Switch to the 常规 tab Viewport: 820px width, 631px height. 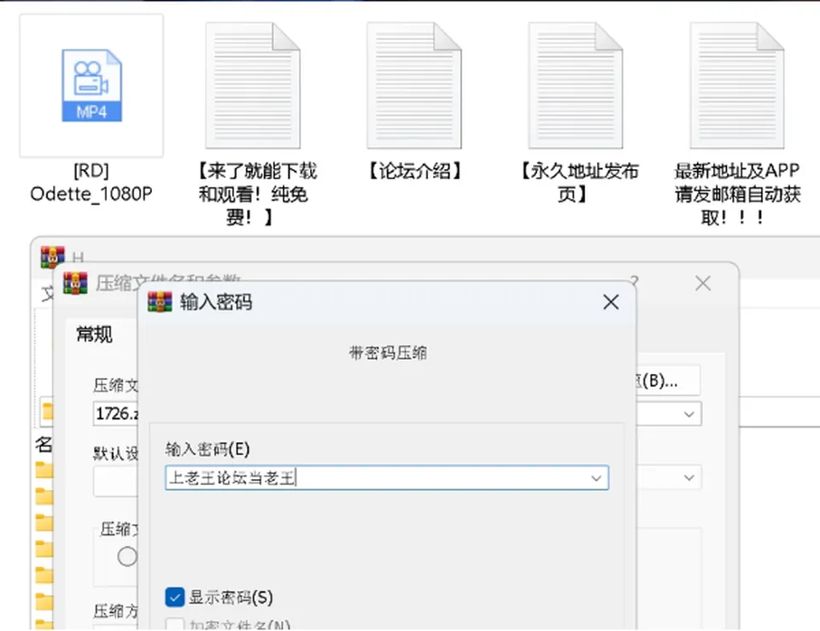pyautogui.click(x=94, y=334)
